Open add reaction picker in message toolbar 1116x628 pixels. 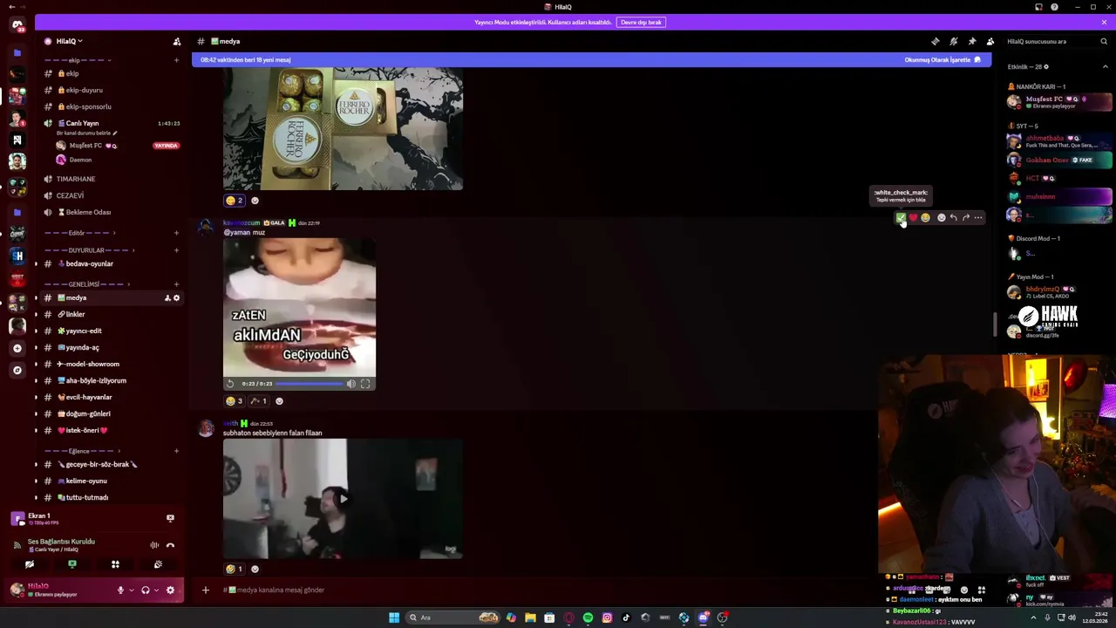(942, 218)
